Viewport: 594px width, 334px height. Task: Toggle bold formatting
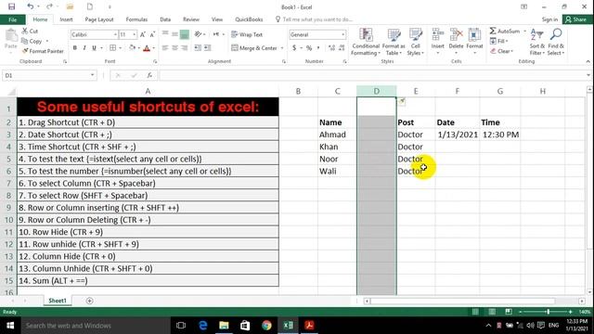coord(74,47)
